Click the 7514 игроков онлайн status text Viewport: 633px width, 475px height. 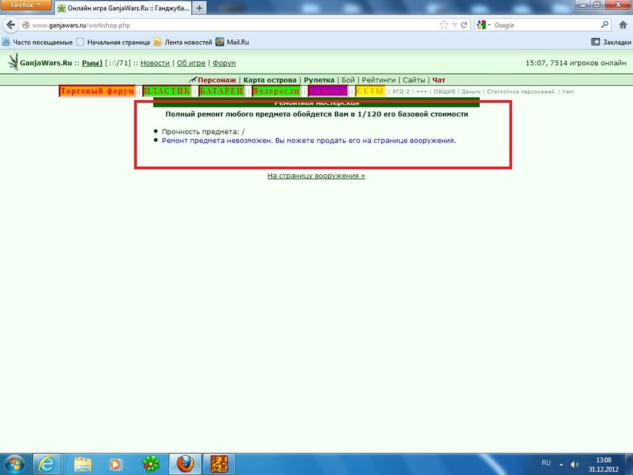click(x=588, y=63)
